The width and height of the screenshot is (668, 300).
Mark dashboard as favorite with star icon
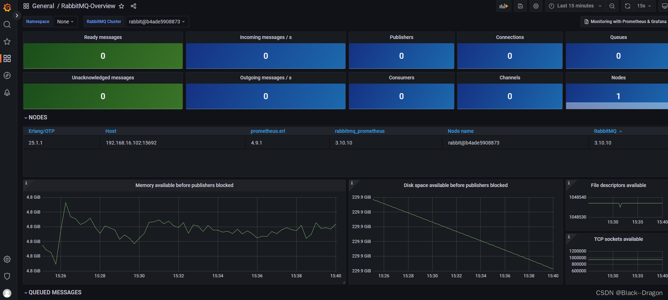(x=121, y=6)
